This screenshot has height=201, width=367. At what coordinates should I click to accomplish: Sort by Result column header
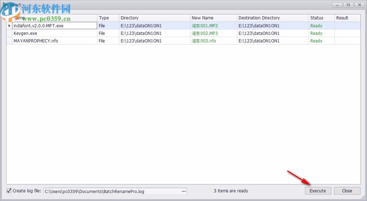tap(348, 18)
